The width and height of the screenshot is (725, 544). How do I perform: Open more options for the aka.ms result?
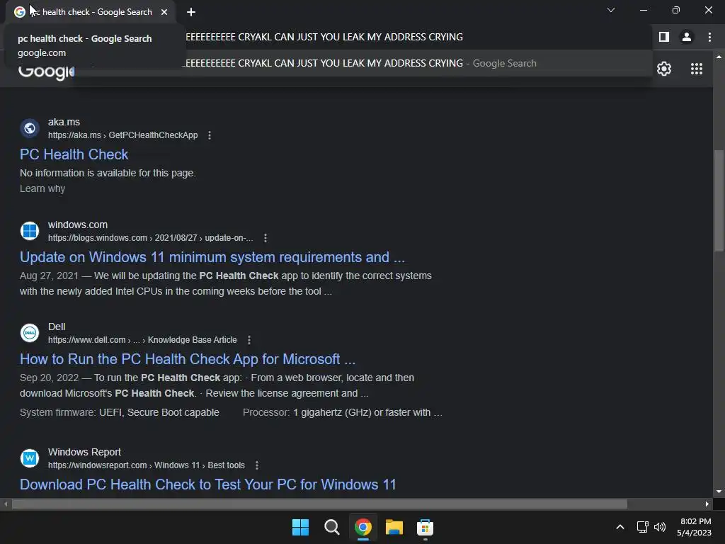pyautogui.click(x=210, y=135)
